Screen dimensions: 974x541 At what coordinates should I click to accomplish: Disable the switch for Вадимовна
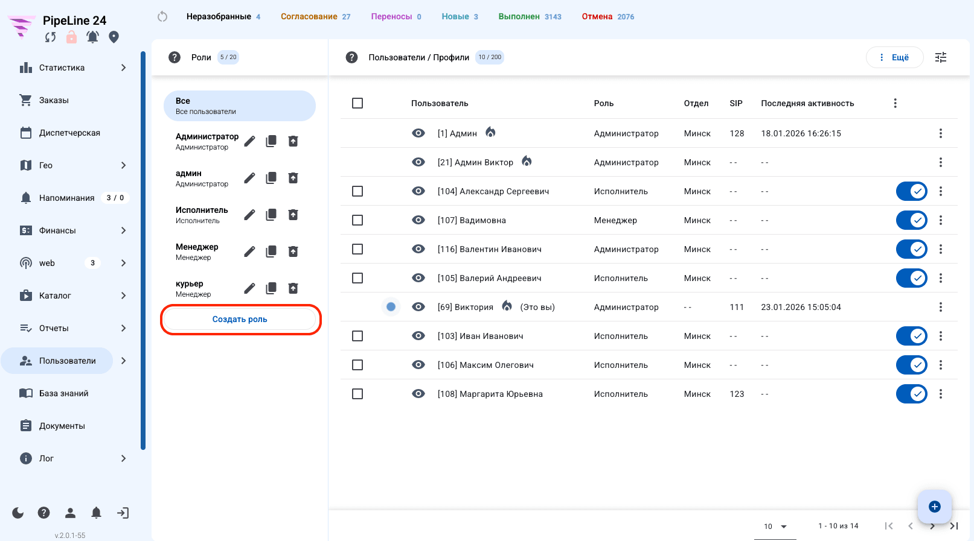tap(912, 220)
